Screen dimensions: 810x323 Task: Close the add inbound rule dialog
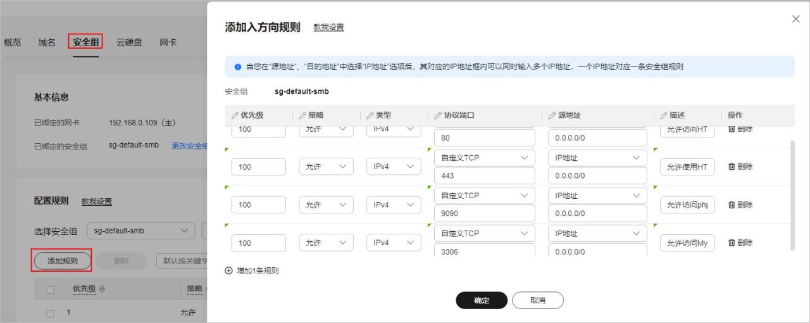click(x=796, y=19)
